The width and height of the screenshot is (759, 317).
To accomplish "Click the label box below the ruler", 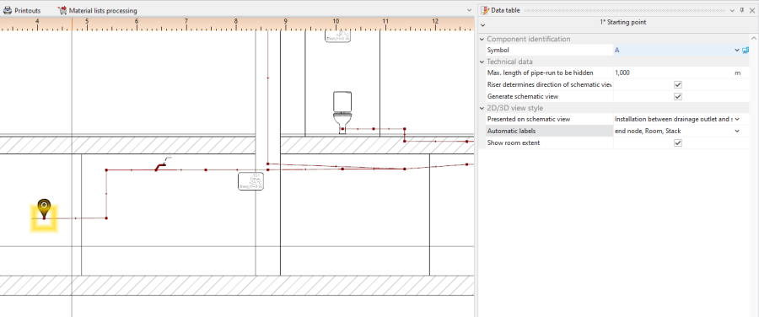I will (x=338, y=36).
